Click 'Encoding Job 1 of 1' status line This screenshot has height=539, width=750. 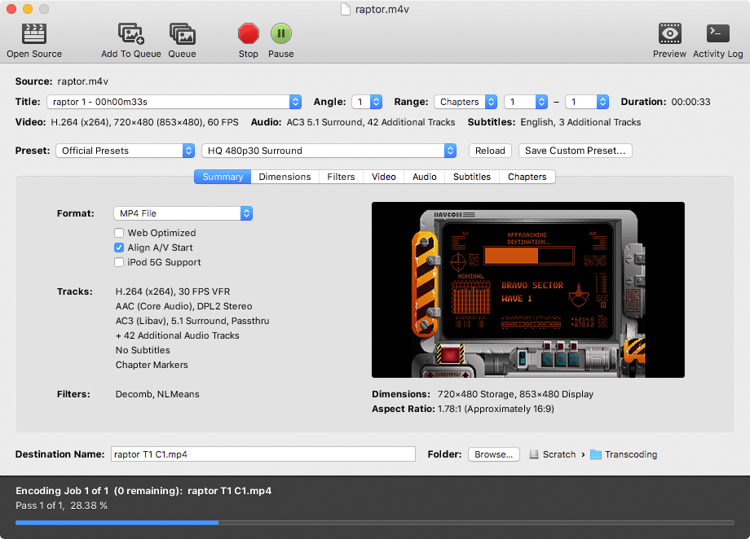click(143, 491)
